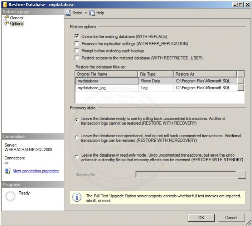The height and width of the screenshot is (226, 252).
Task: Maximize the Restore Database window
Action: coord(241,5)
